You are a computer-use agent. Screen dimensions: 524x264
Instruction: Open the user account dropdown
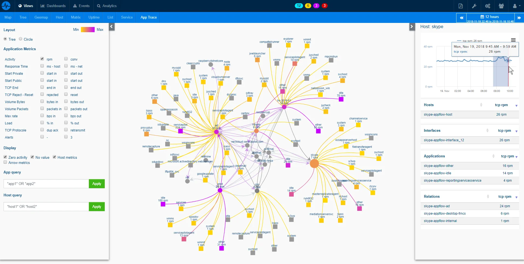click(x=516, y=6)
